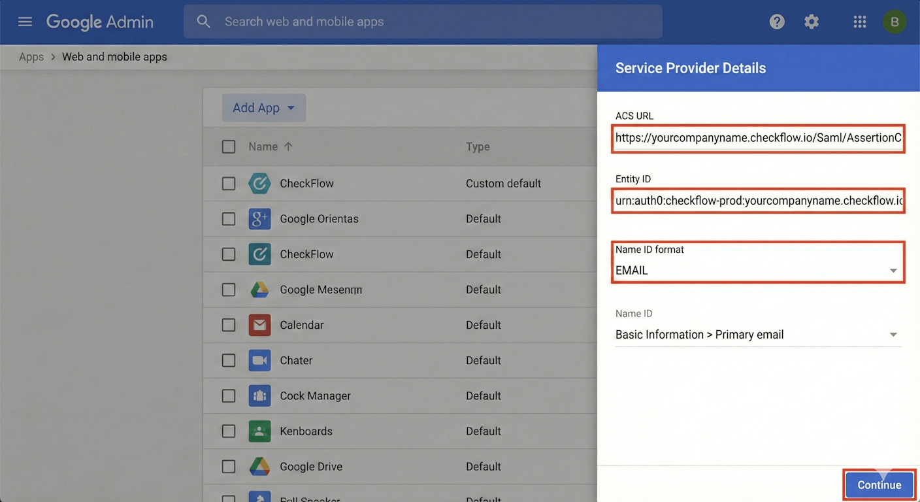Click the Google Admin logo
The width and height of the screenshot is (920, 502).
(100, 22)
